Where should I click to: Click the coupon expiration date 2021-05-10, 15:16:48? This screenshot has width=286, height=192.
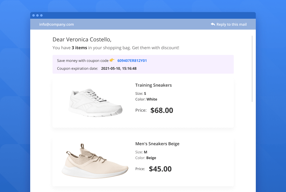pyautogui.click(x=119, y=69)
